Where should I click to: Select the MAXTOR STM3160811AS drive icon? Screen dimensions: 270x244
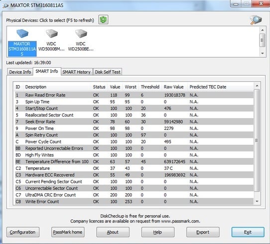[x=22, y=33]
